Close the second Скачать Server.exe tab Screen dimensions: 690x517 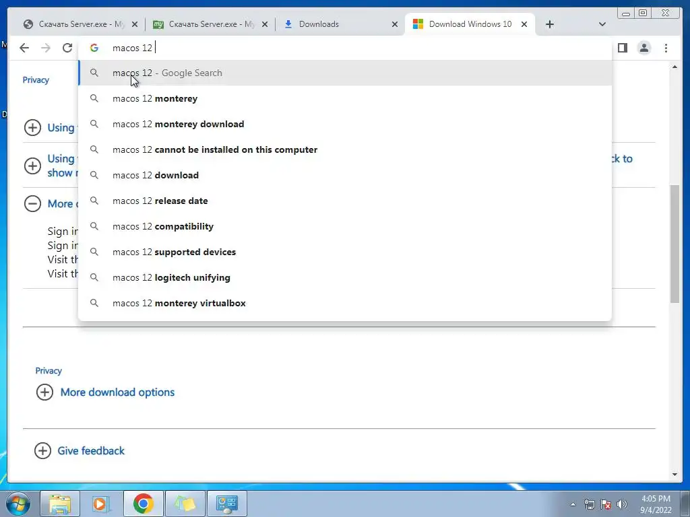coord(264,24)
